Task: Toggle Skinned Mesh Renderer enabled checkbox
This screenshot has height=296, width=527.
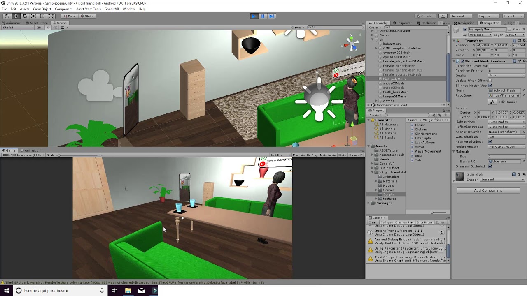Action: point(462,61)
